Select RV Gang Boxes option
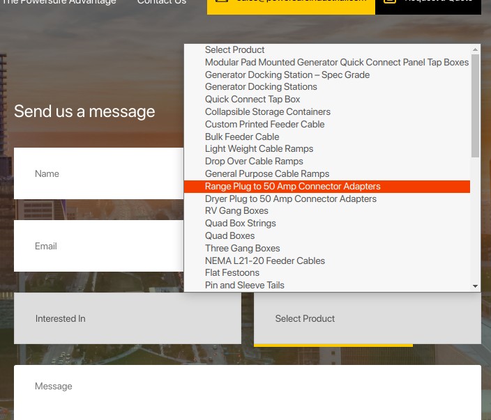The image size is (491, 420). 236,211
